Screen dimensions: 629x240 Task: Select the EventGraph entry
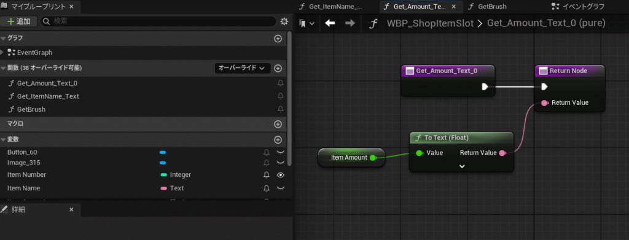(x=34, y=53)
